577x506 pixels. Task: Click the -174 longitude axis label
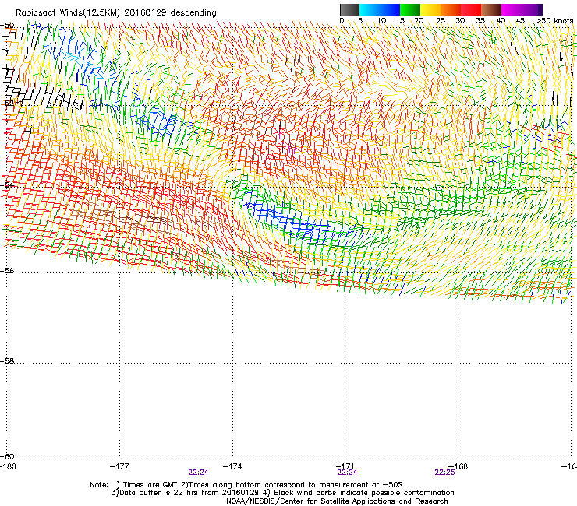[232, 466]
